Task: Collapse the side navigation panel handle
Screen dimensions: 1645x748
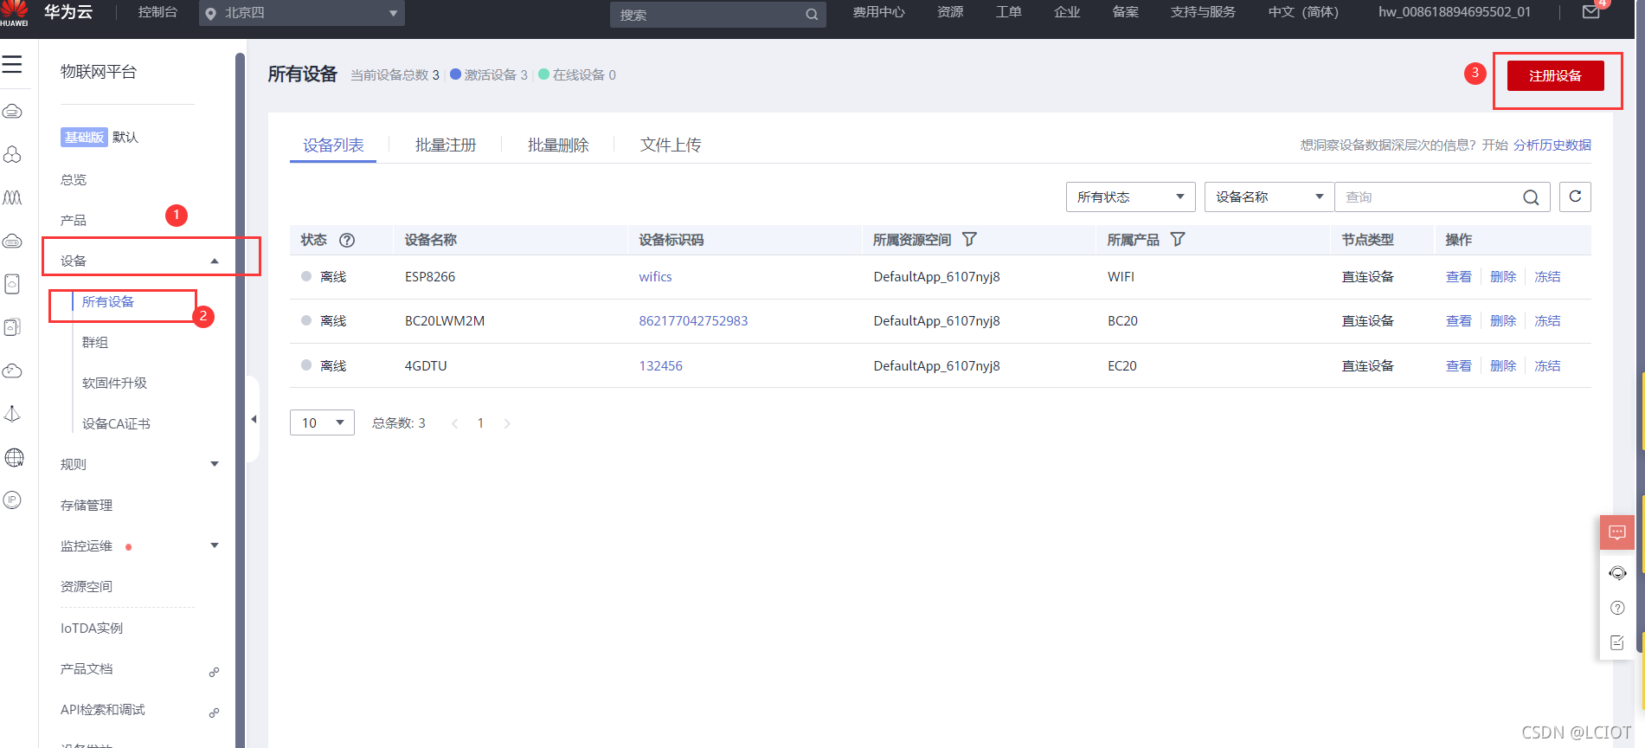Action: pos(253,419)
